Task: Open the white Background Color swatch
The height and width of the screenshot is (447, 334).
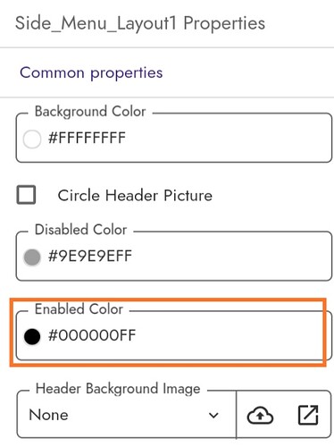Action: click(32, 139)
